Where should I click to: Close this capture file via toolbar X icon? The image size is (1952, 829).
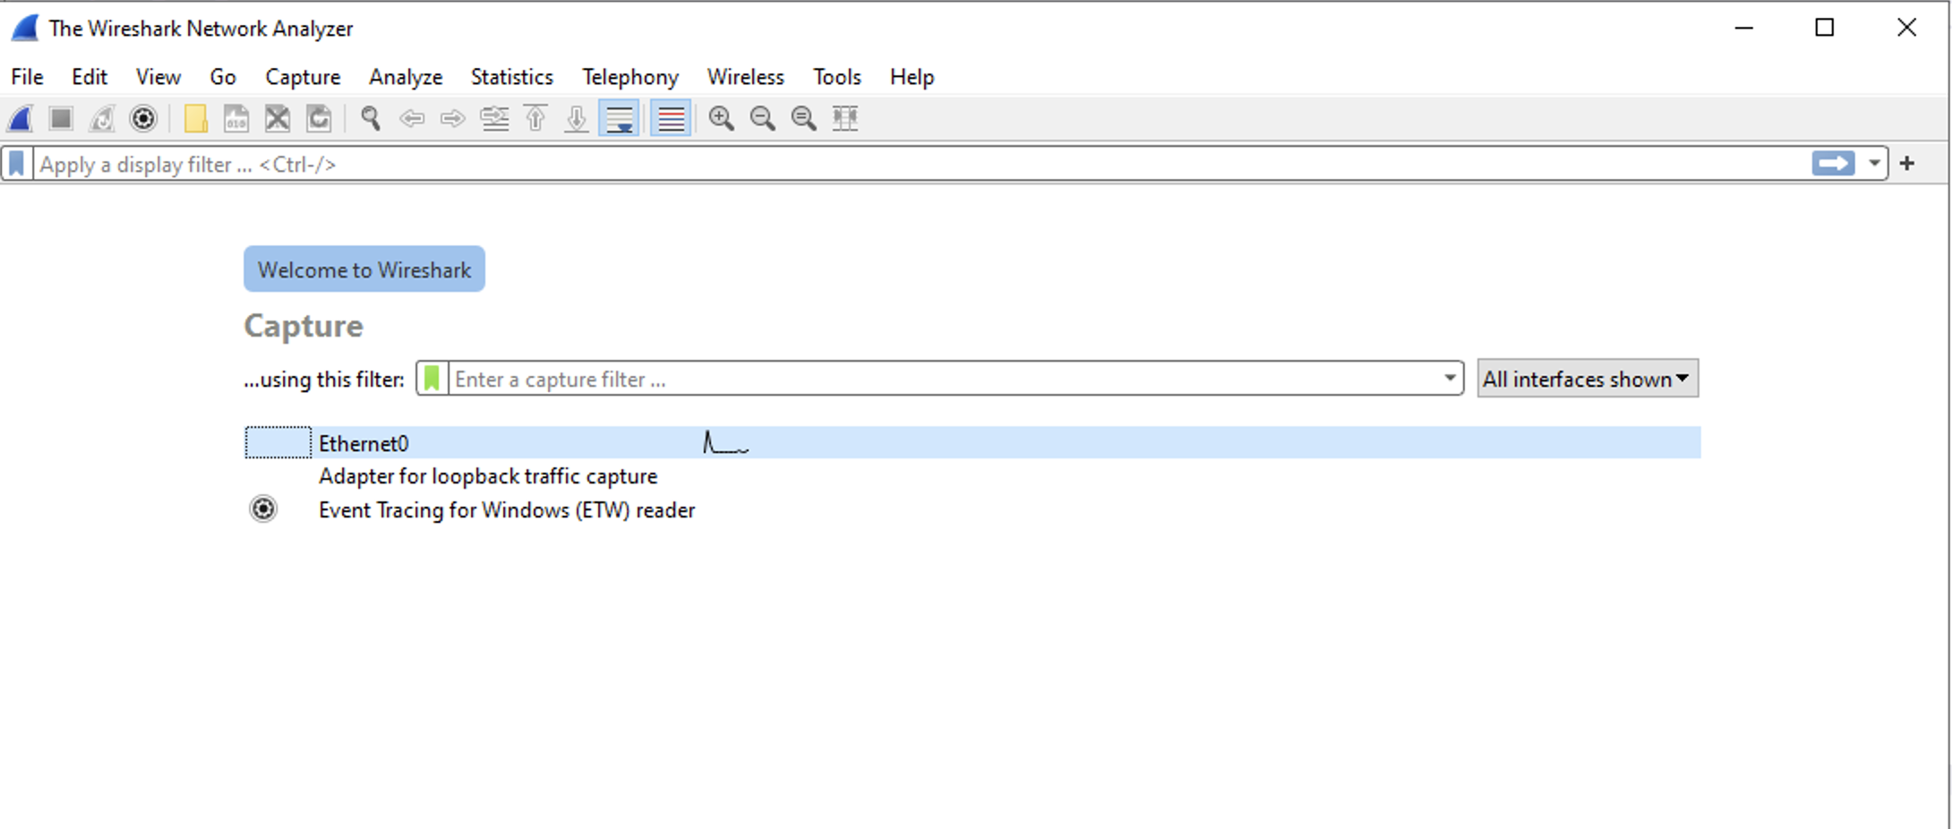tap(278, 118)
